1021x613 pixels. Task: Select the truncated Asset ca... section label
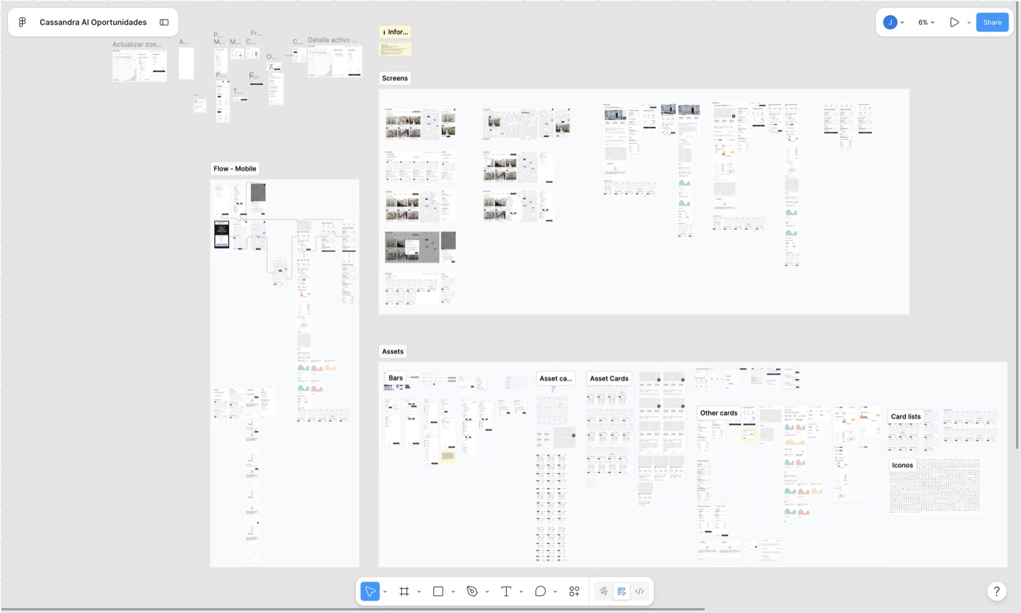coord(556,378)
